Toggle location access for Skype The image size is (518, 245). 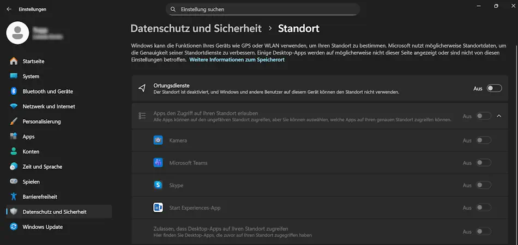484,185
